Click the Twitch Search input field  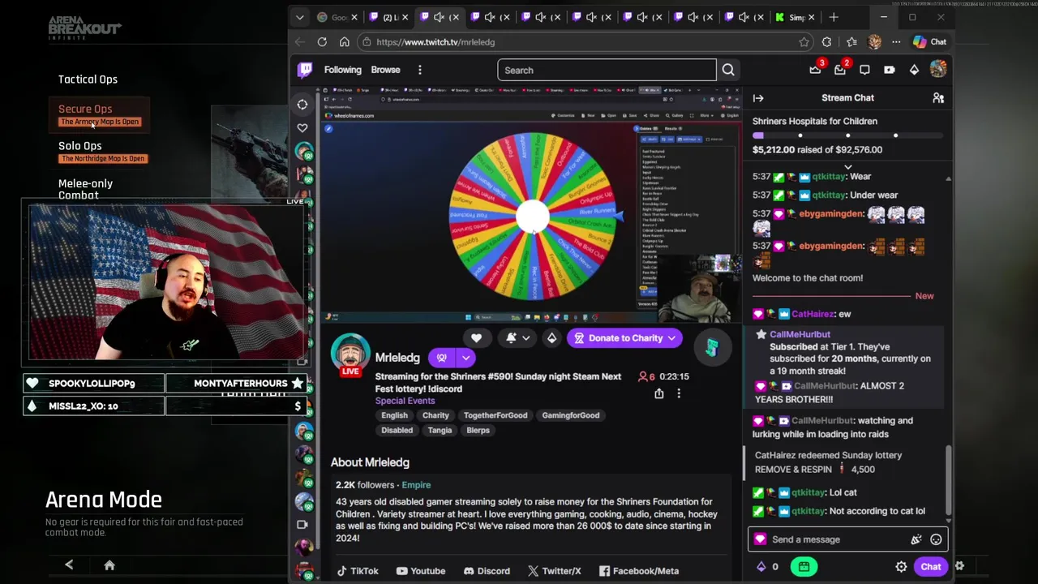pyautogui.click(x=607, y=70)
